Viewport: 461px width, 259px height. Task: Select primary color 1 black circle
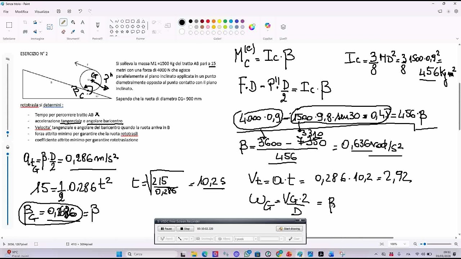[182, 23]
